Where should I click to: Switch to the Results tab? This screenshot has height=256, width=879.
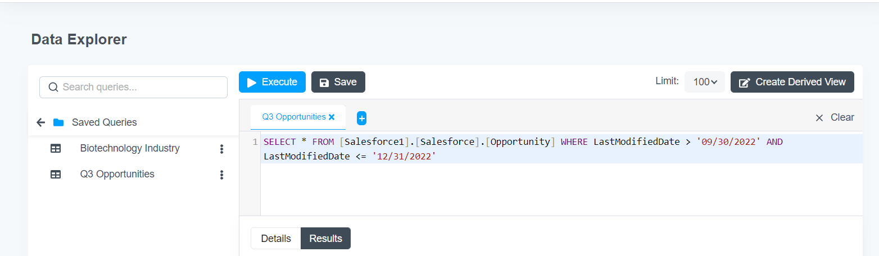coord(325,239)
